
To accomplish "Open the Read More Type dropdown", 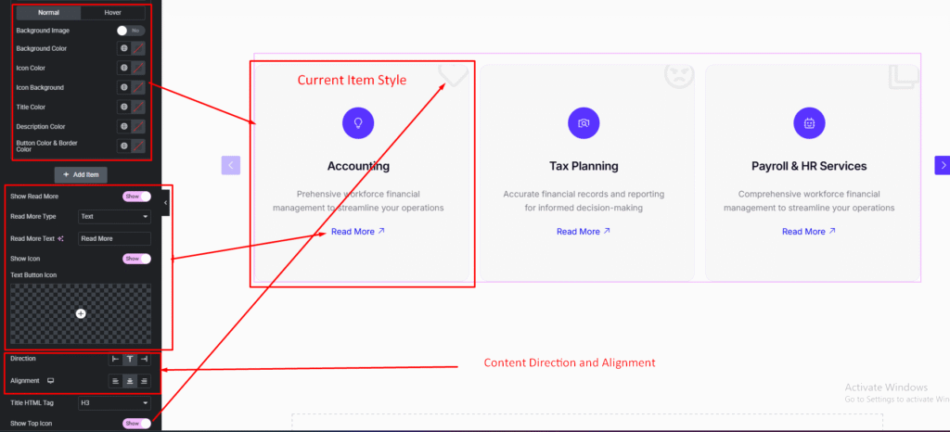I will (114, 217).
